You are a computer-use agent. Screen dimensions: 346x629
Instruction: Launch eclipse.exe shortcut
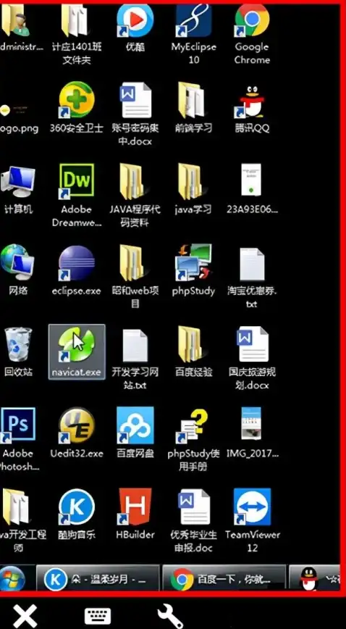[77, 264]
